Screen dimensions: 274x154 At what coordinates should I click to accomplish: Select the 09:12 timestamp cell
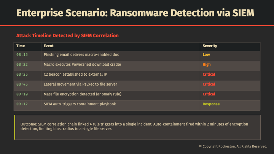click(x=22, y=104)
